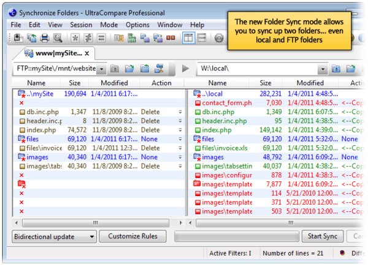Expand the FTP::mySite path dropdown
The image size is (368, 269).
pos(101,69)
